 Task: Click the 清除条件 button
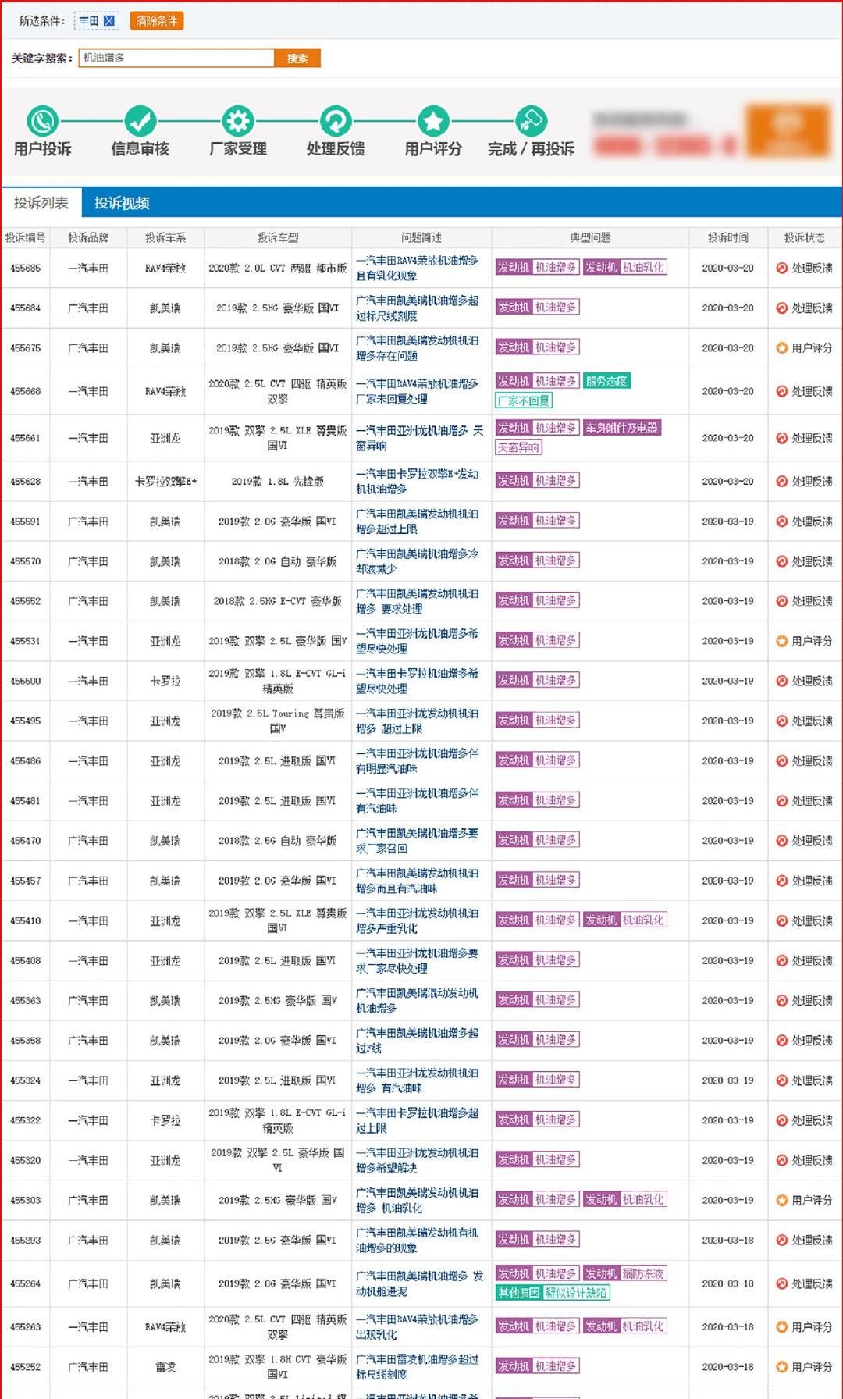click(x=157, y=21)
